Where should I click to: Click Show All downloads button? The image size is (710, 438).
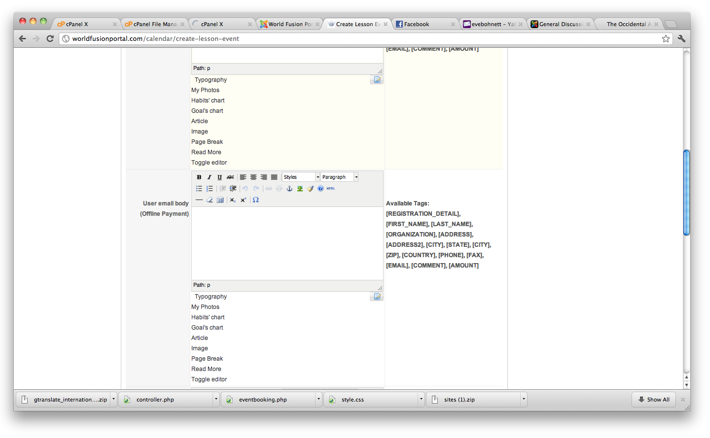(x=654, y=400)
